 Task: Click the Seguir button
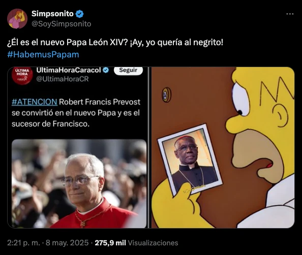128,70
